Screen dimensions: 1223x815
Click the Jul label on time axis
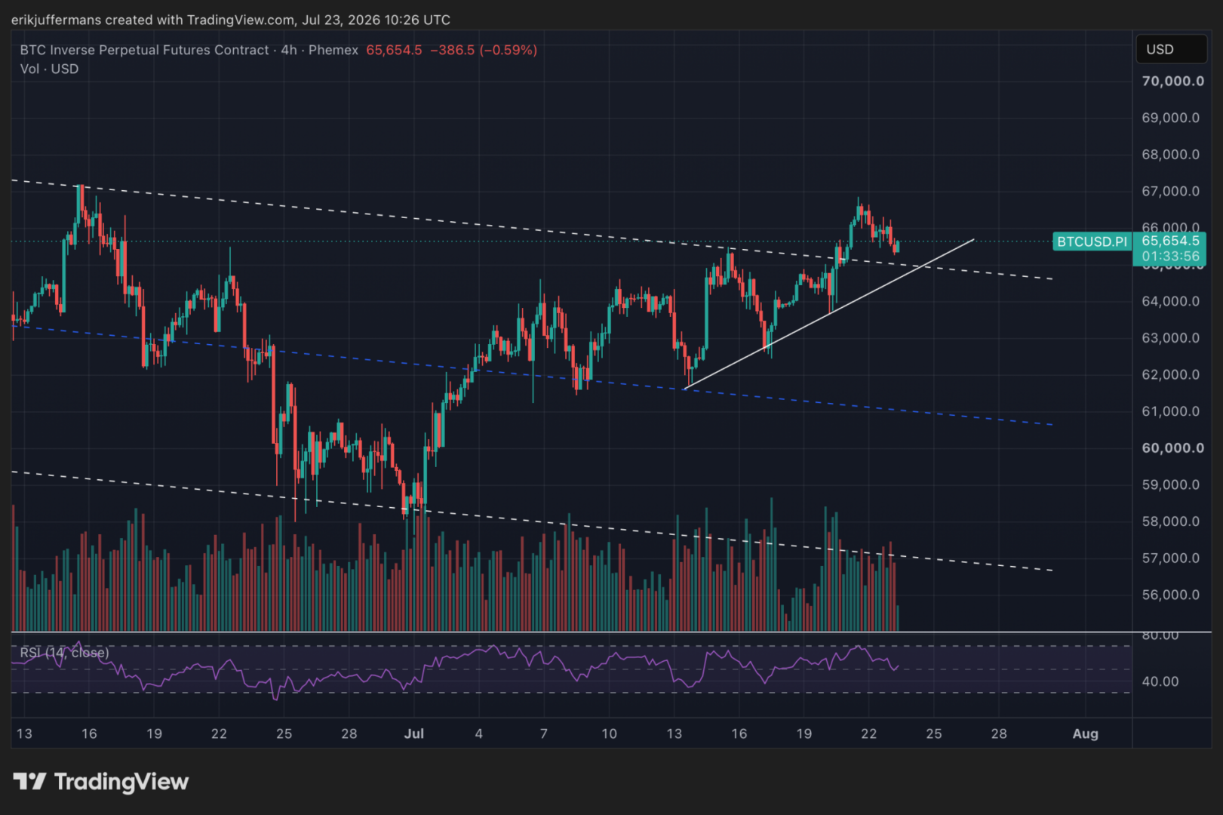pyautogui.click(x=413, y=733)
